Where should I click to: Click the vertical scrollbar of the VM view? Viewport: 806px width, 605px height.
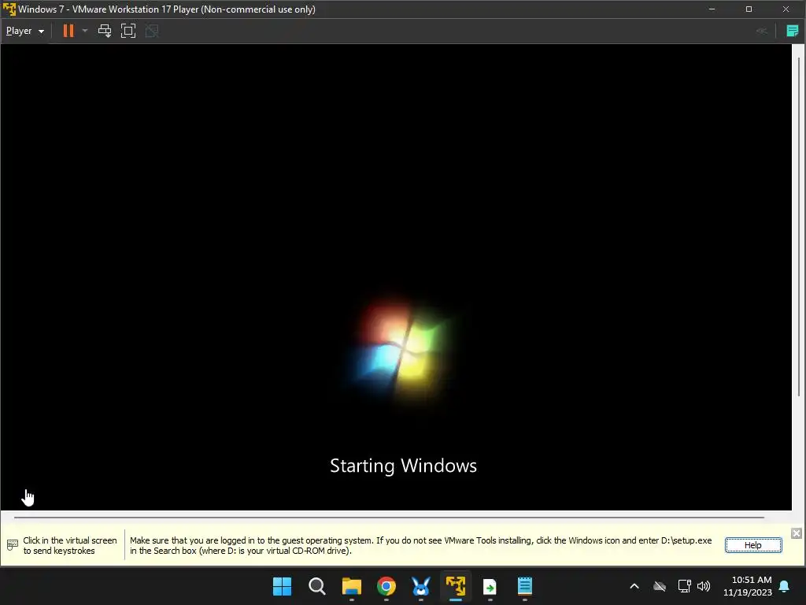799,226
